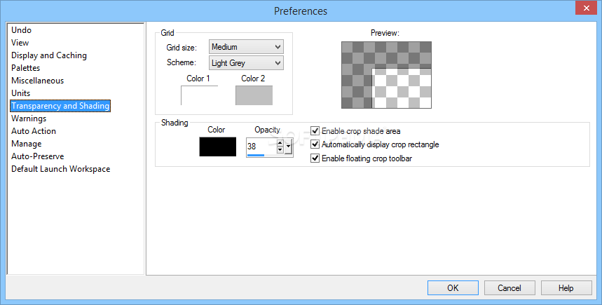Click the transparency grid Preview image
Screen dimensions: 602x305
386,75
